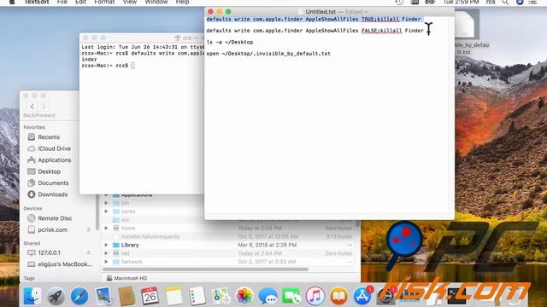Viewport: 547px width, 307px height.
Task: Open Messages speech bubble icon
Action: [x=268, y=296]
